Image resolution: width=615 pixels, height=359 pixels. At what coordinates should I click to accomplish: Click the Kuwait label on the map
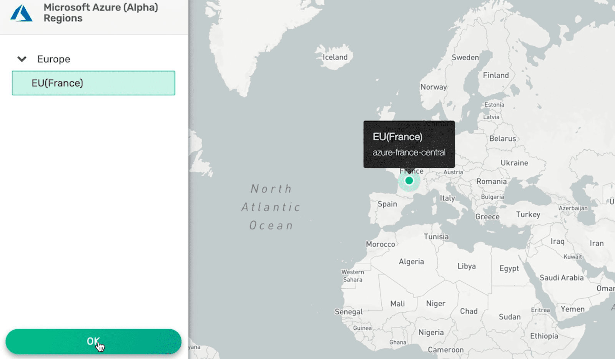pos(573,257)
